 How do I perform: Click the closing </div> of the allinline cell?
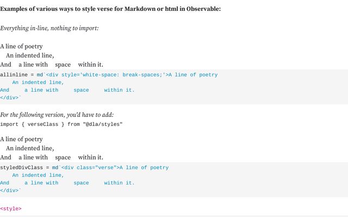(x=9, y=98)
